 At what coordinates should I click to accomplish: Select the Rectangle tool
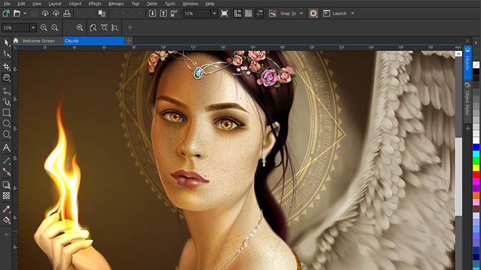point(7,112)
